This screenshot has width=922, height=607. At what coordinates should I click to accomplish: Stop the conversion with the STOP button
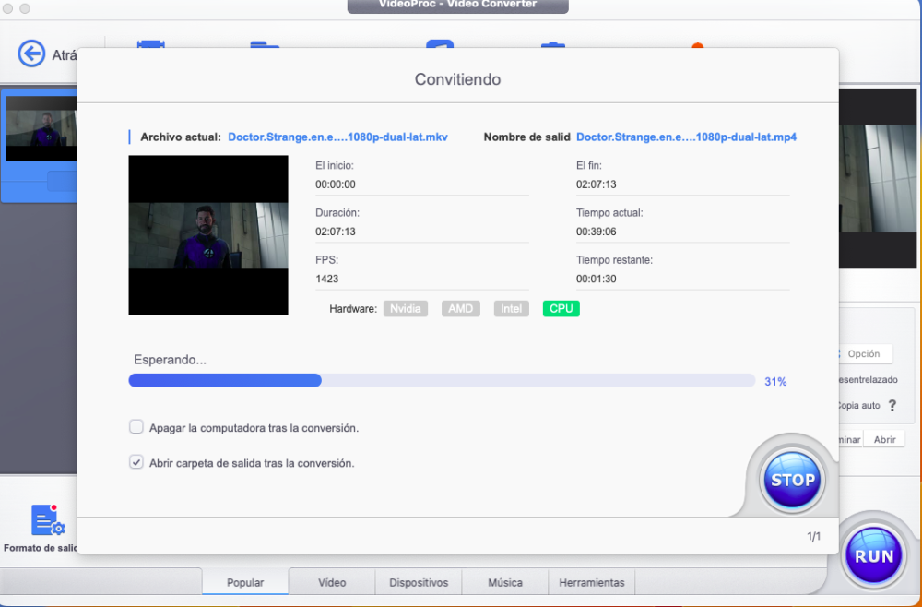click(x=792, y=480)
